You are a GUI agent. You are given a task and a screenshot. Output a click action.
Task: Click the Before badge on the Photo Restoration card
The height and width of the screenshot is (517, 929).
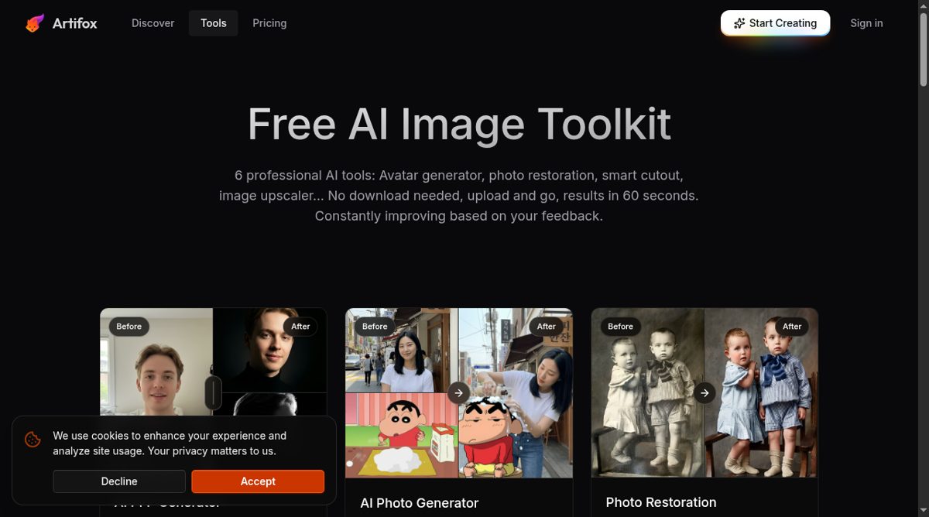[620, 327]
